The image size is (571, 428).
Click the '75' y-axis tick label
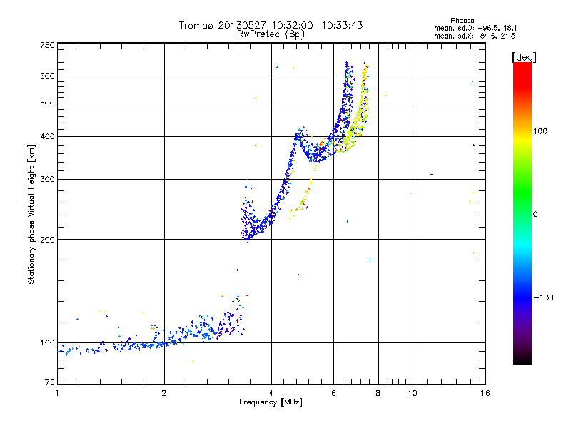coord(50,382)
